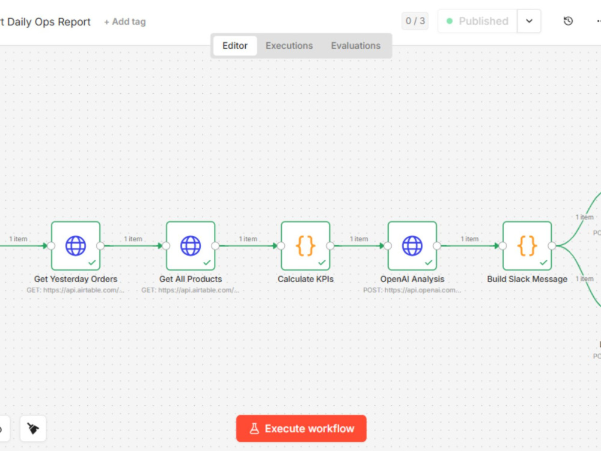The image size is (601, 451).
Task: Click '1 item' label before Build Slack Message
Action: 469,239
